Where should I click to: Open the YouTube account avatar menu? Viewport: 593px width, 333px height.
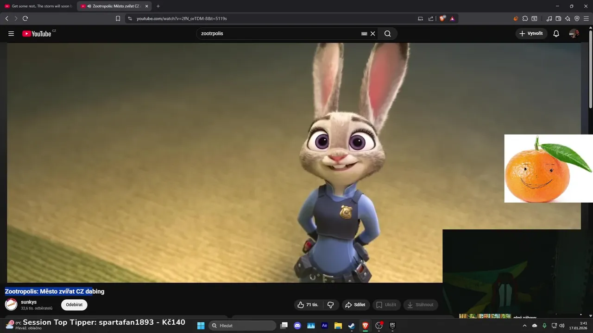pyautogui.click(x=574, y=33)
